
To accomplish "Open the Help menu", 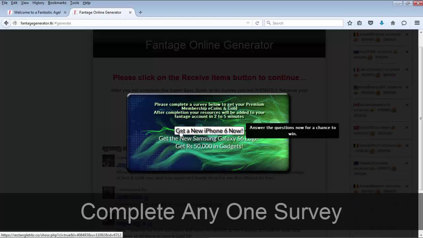I will pyautogui.click(x=87, y=3).
